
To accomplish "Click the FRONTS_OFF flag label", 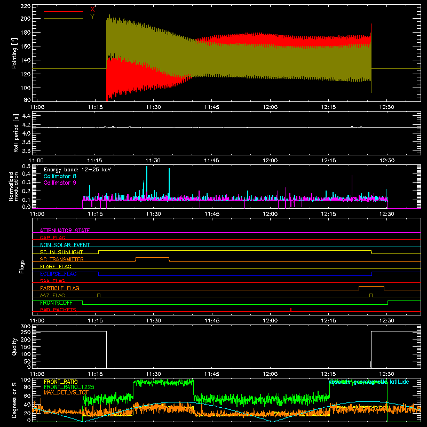I will (56, 303).
